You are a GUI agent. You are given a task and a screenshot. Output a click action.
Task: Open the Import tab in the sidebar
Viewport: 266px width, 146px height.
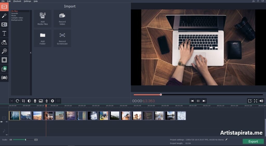[4, 7]
